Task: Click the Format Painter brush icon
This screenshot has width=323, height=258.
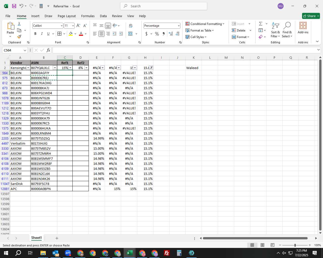Action: pos(19,37)
